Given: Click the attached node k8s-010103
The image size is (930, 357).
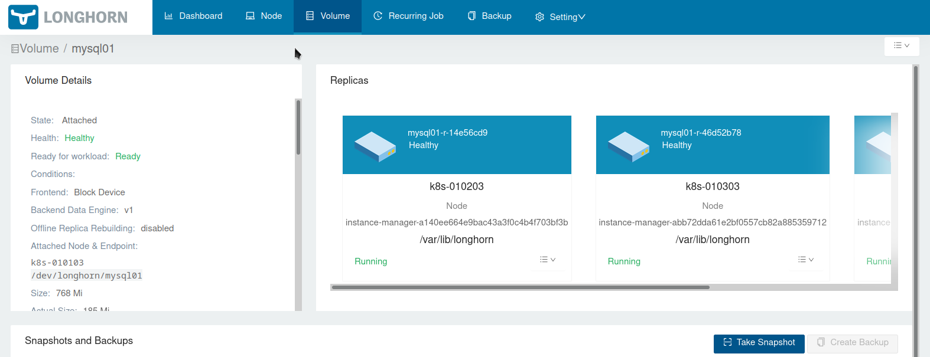Looking at the screenshot, I should 57,263.
